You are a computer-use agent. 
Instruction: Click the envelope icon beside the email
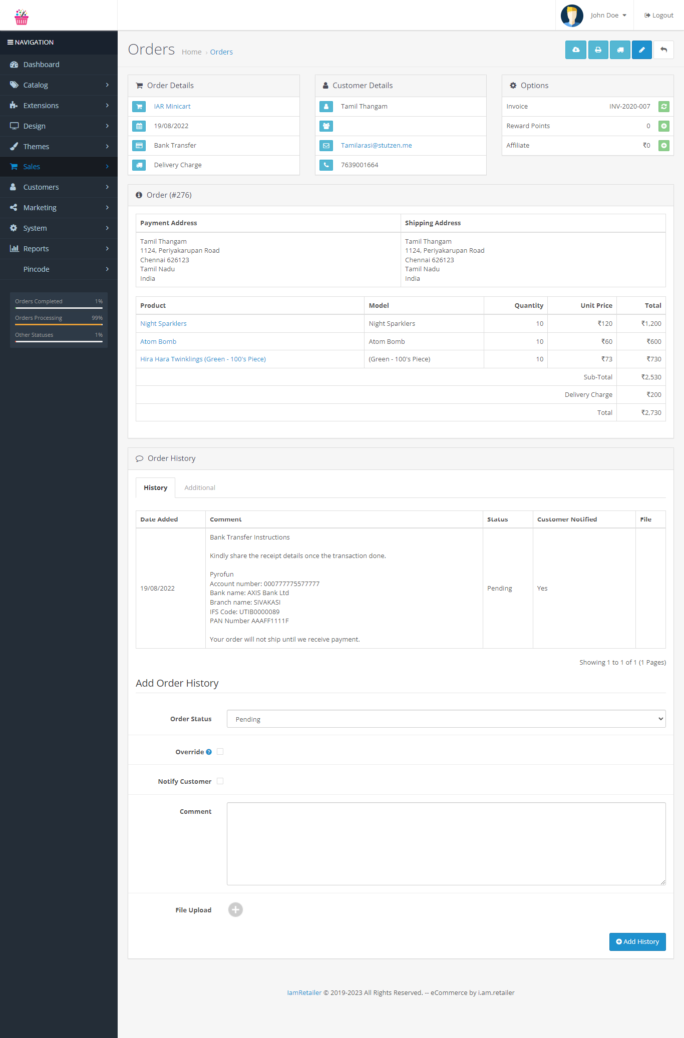click(326, 146)
